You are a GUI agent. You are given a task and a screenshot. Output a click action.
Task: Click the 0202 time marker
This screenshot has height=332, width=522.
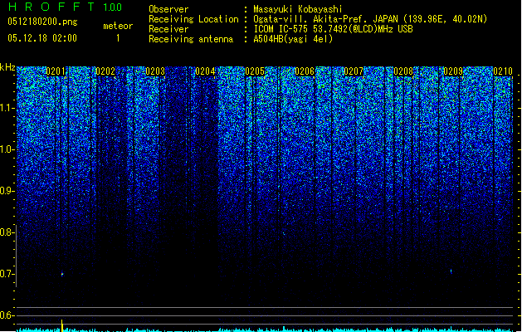(105, 71)
